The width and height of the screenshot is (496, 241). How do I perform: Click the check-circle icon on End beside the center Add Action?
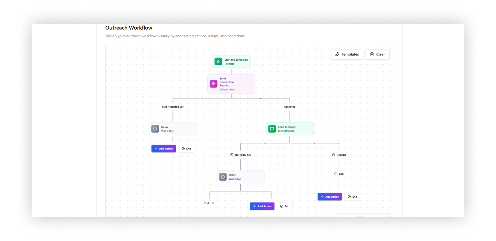point(281,206)
